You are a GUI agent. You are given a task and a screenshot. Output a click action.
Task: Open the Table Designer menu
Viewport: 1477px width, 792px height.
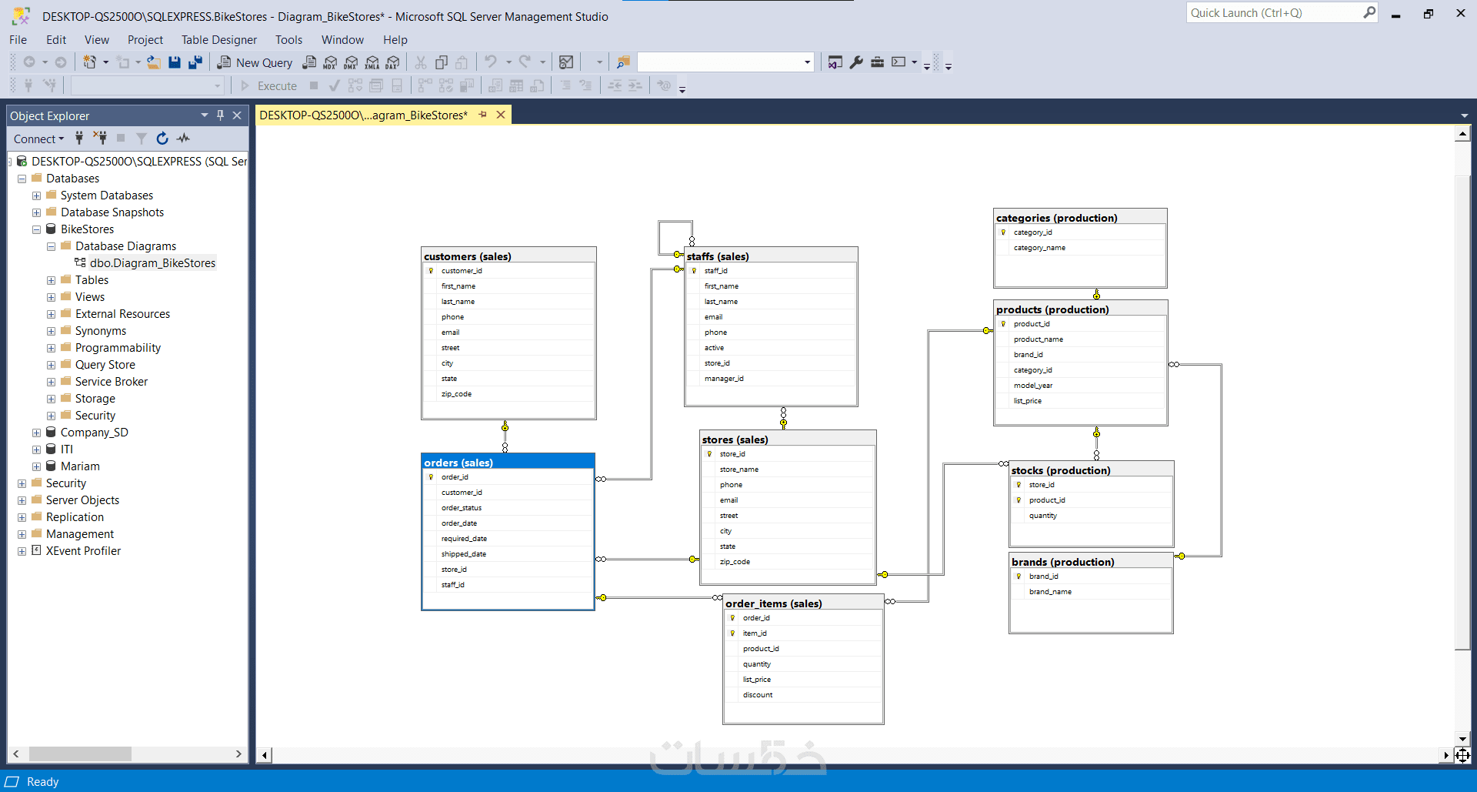click(x=219, y=40)
